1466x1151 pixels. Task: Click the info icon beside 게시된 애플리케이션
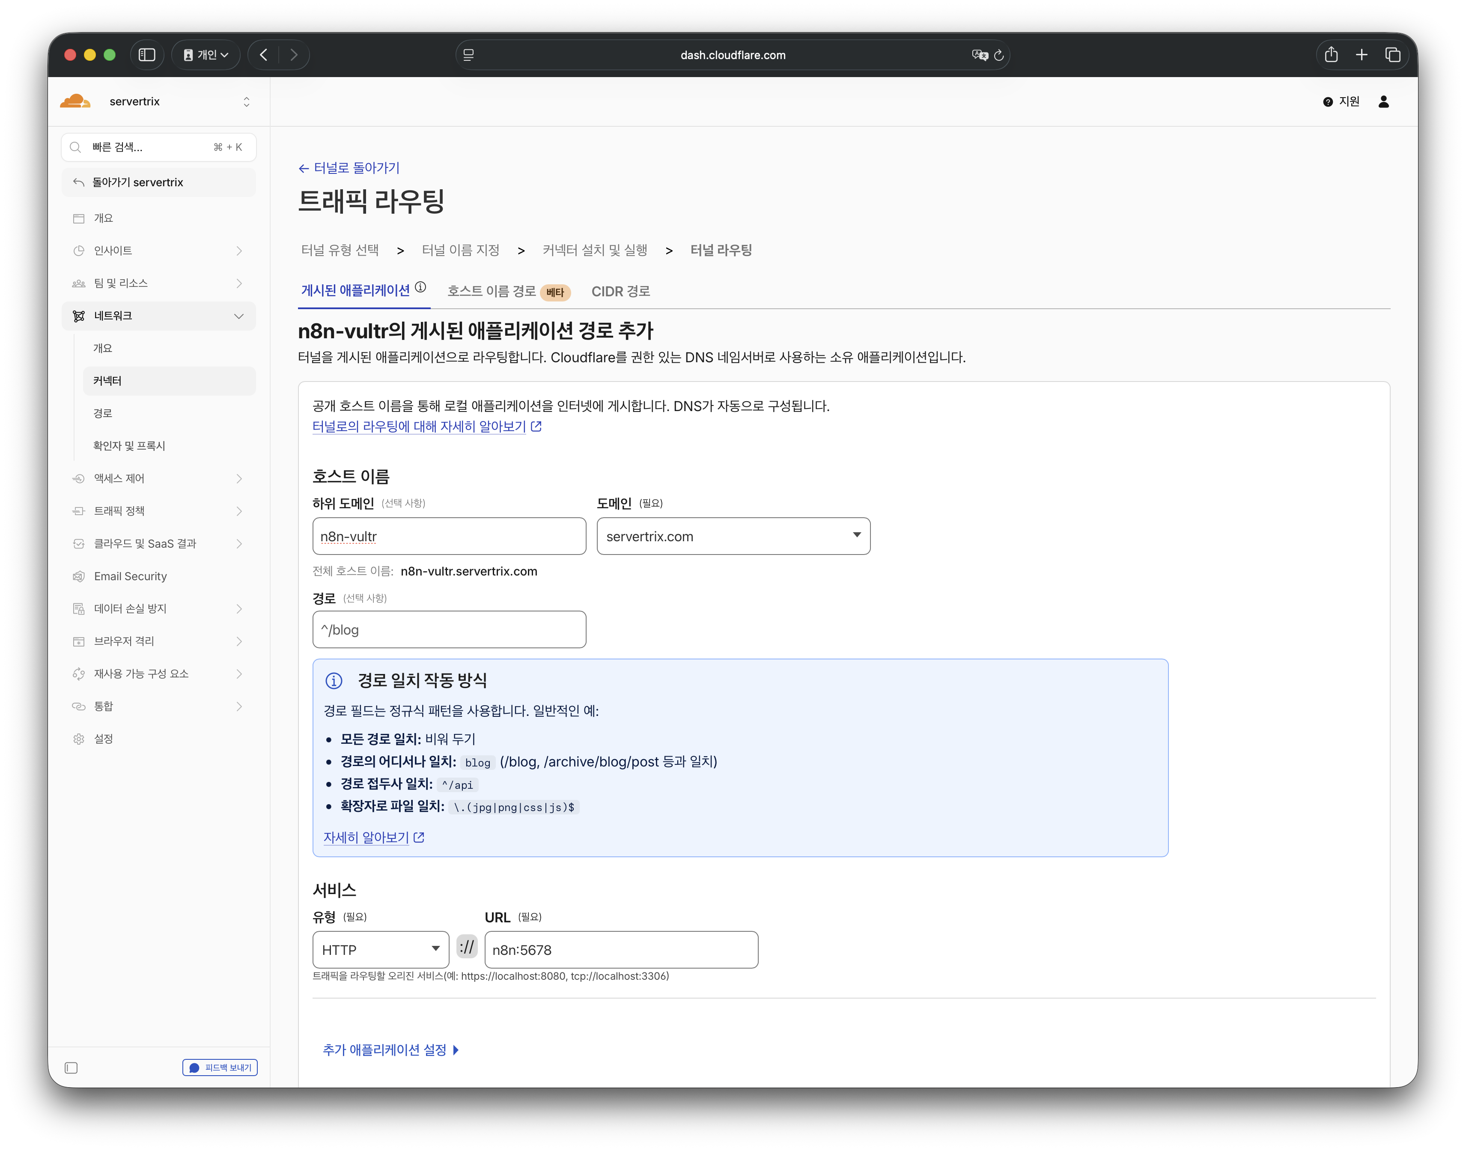(420, 287)
